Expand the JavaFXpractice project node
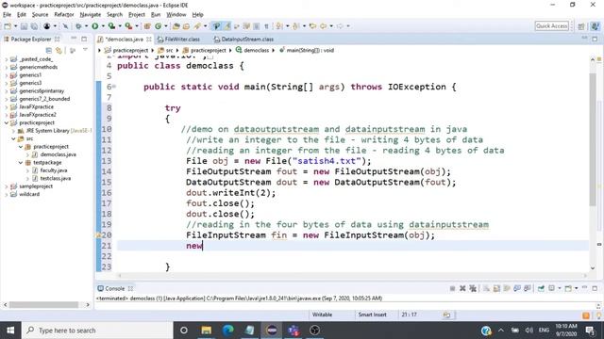Viewport: 604px width, 339px height. [x=7, y=106]
